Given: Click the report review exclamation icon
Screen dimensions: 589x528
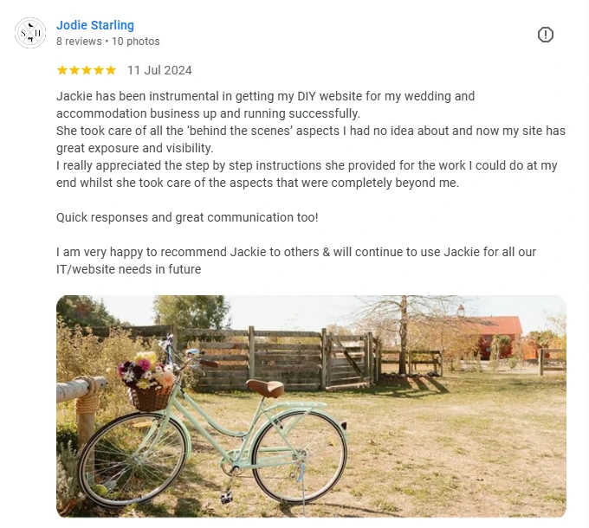Looking at the screenshot, I should [546, 35].
